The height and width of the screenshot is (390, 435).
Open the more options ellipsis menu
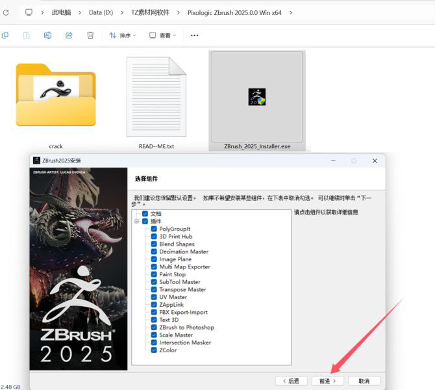pos(195,35)
